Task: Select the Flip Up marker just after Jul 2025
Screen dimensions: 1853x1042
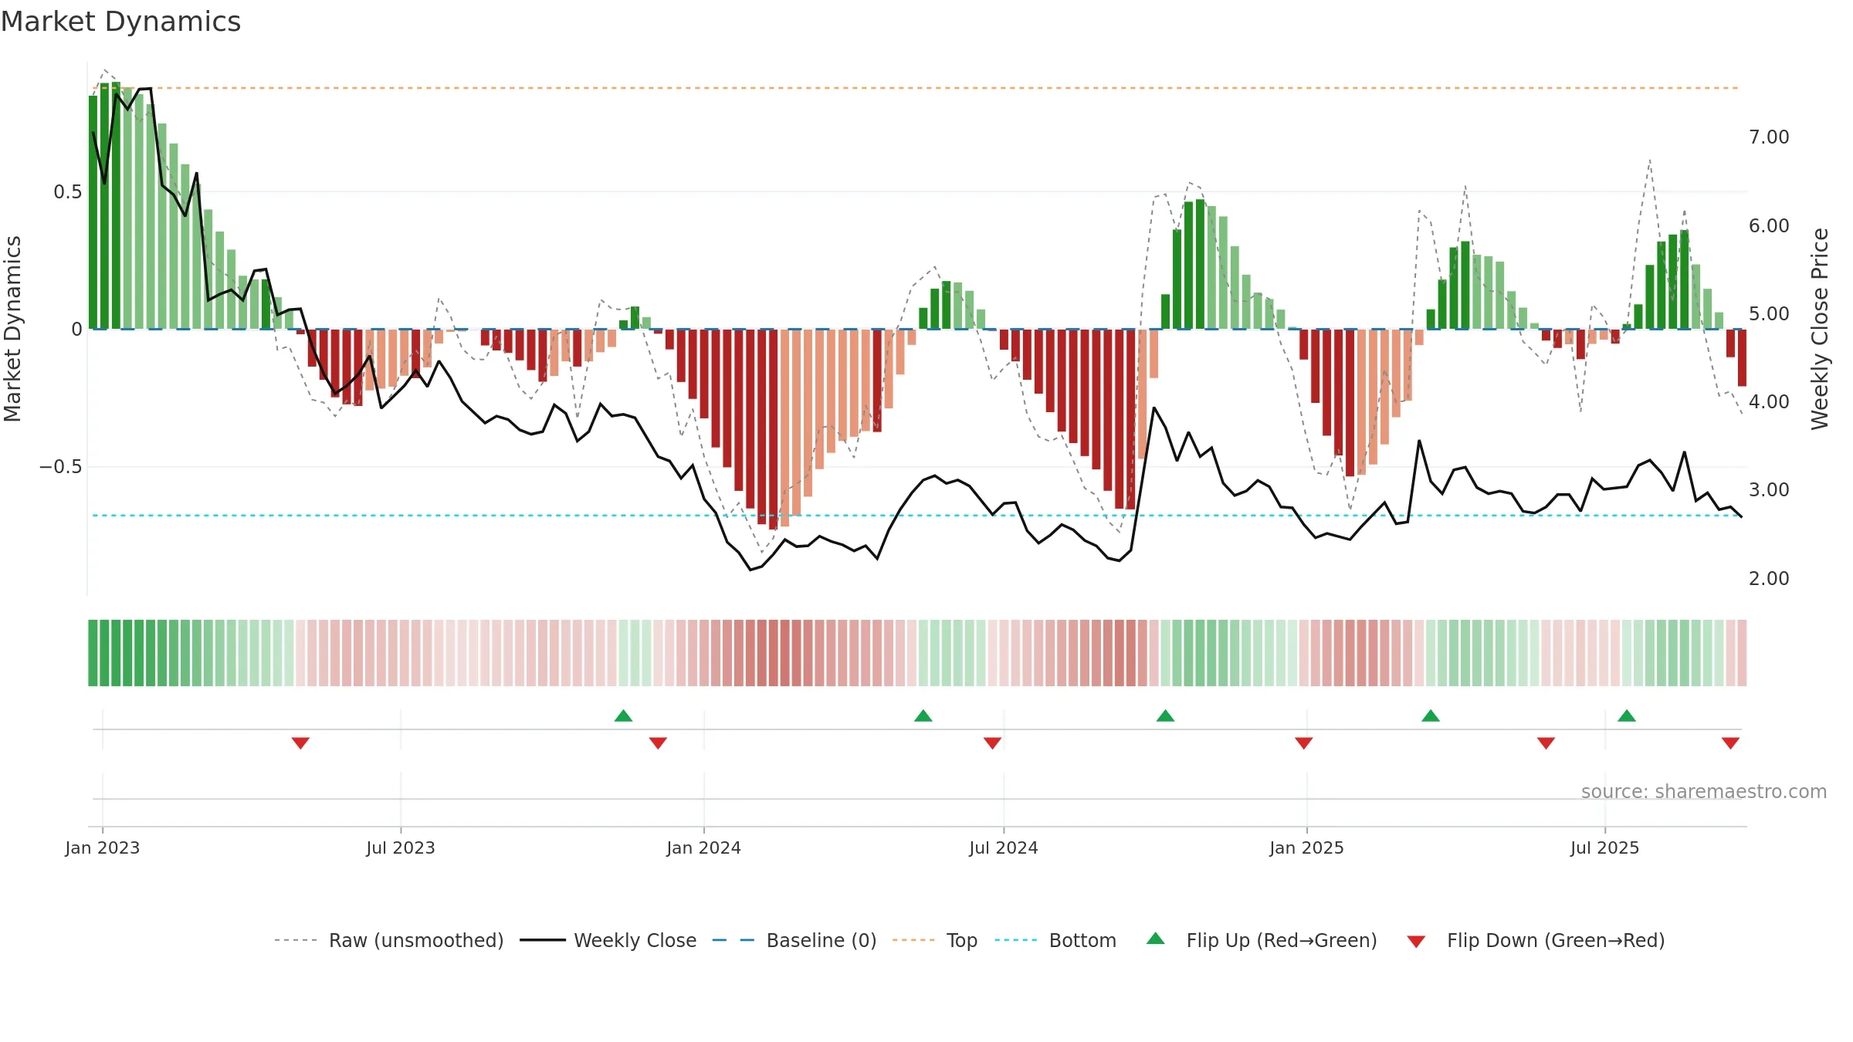Action: [1626, 716]
